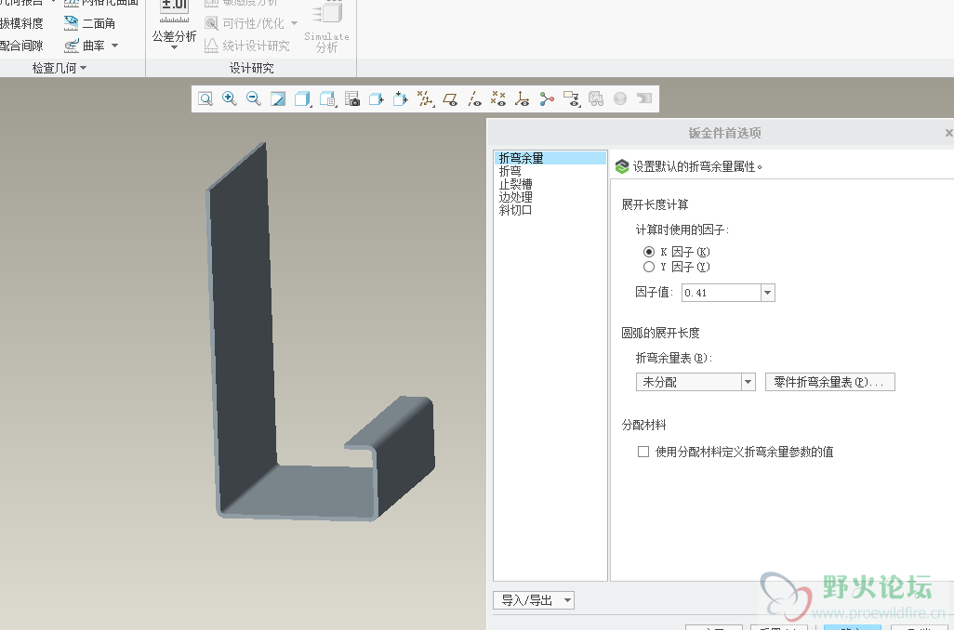Screen dimensions: 954x630
Task: Click the tolerance analysis ±.01 icon
Action: (x=174, y=11)
